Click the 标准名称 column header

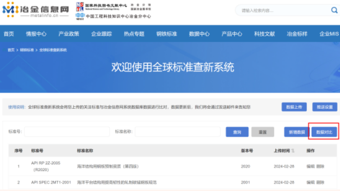[x=85, y=150]
